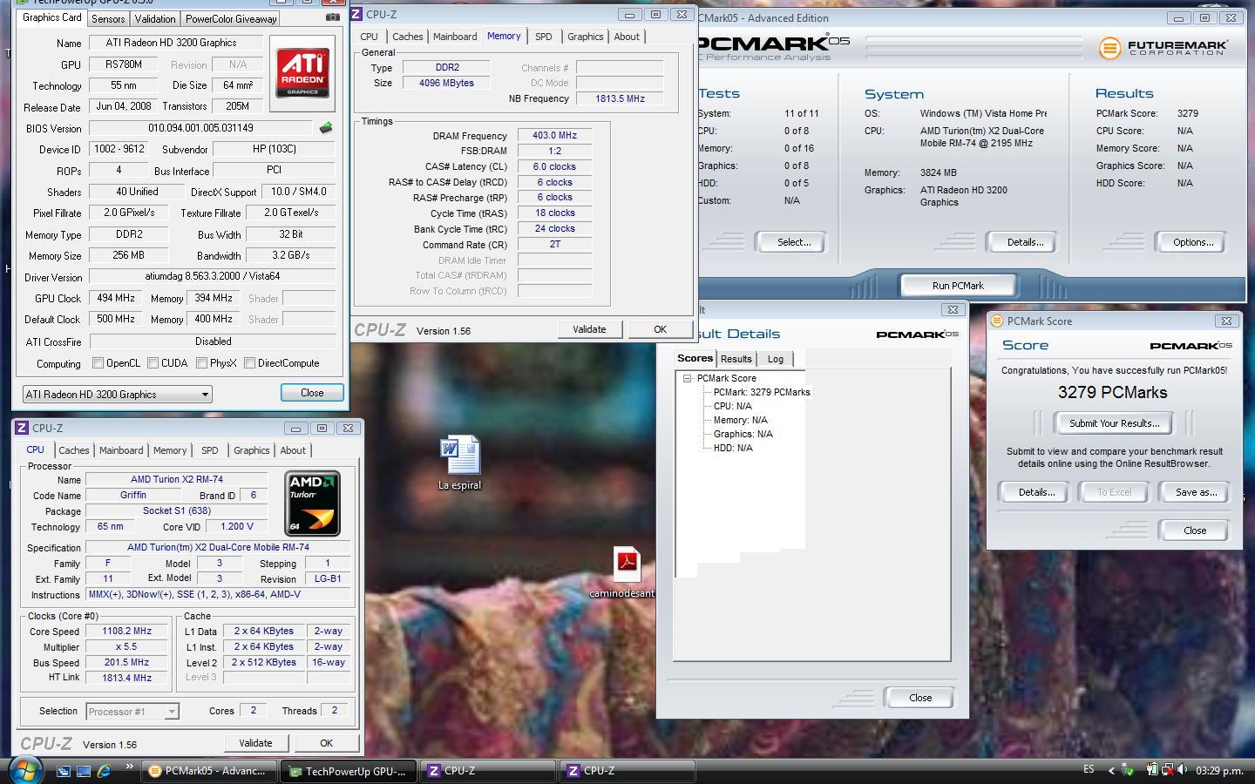Open the Log tab in Result Details
The height and width of the screenshot is (784, 1255).
pos(776,359)
